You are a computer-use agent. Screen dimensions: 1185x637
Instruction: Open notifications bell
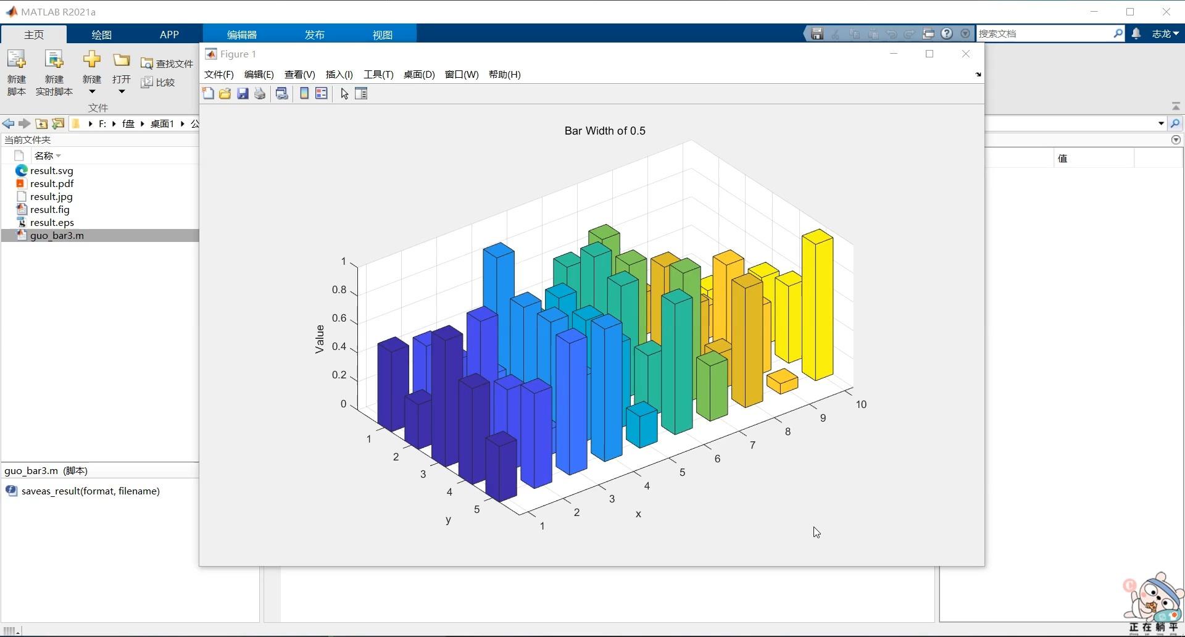pyautogui.click(x=1136, y=34)
